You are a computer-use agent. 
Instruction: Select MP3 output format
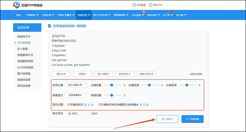click(x=69, y=114)
